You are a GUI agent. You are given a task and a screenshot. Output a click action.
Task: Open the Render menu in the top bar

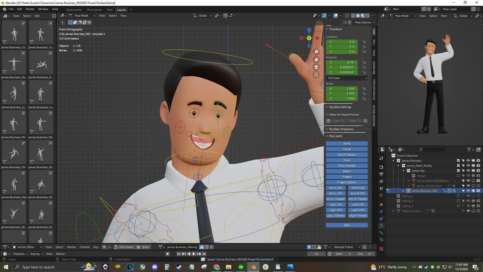click(x=30, y=9)
